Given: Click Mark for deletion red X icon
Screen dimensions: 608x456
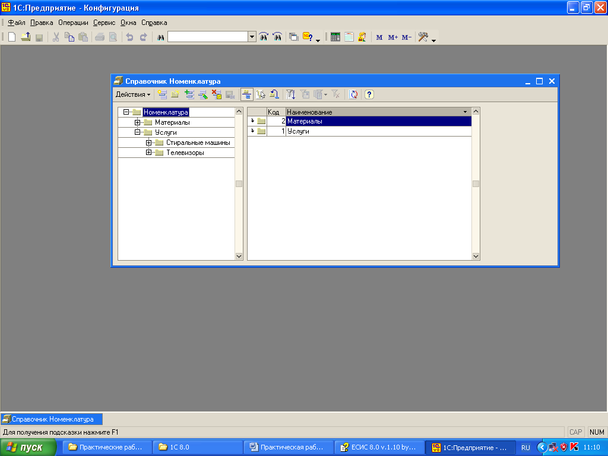Looking at the screenshot, I should tap(216, 94).
